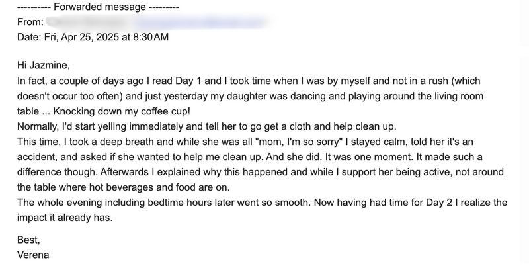Click the "Hi Jazmine," greeting
Viewport: 529px width, 272px height.
point(43,66)
